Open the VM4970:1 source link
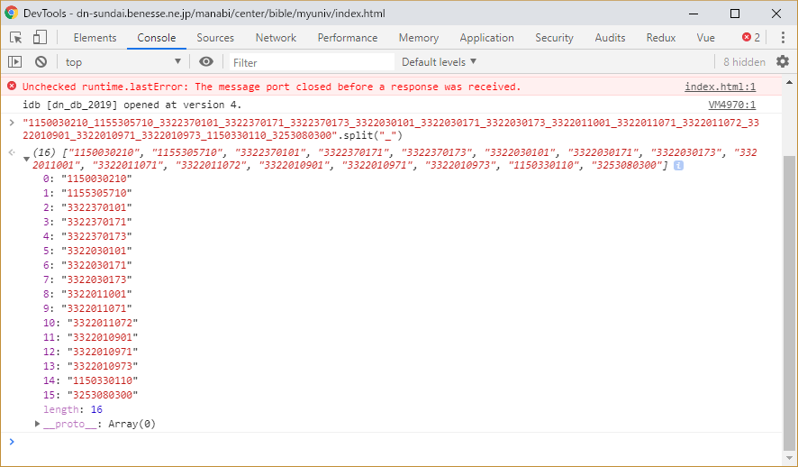The image size is (798, 467). coord(731,105)
